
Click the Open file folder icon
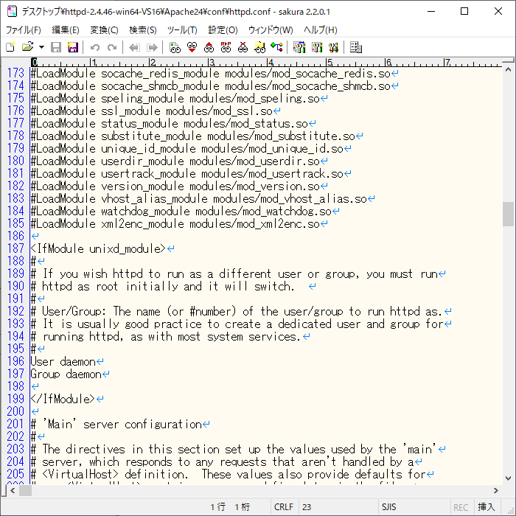click(x=27, y=47)
